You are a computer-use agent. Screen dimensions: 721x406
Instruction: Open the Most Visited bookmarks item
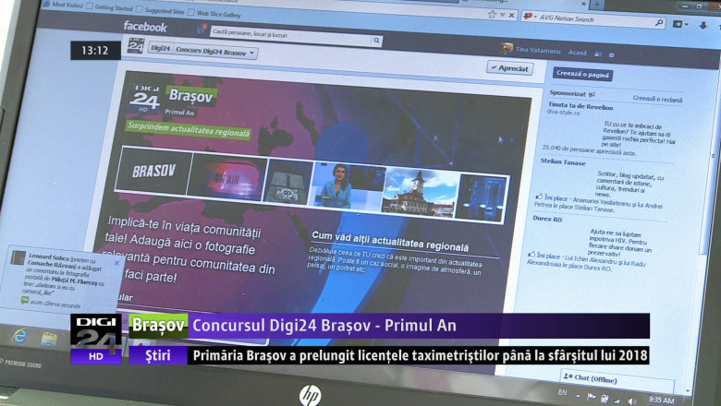tap(63, 5)
